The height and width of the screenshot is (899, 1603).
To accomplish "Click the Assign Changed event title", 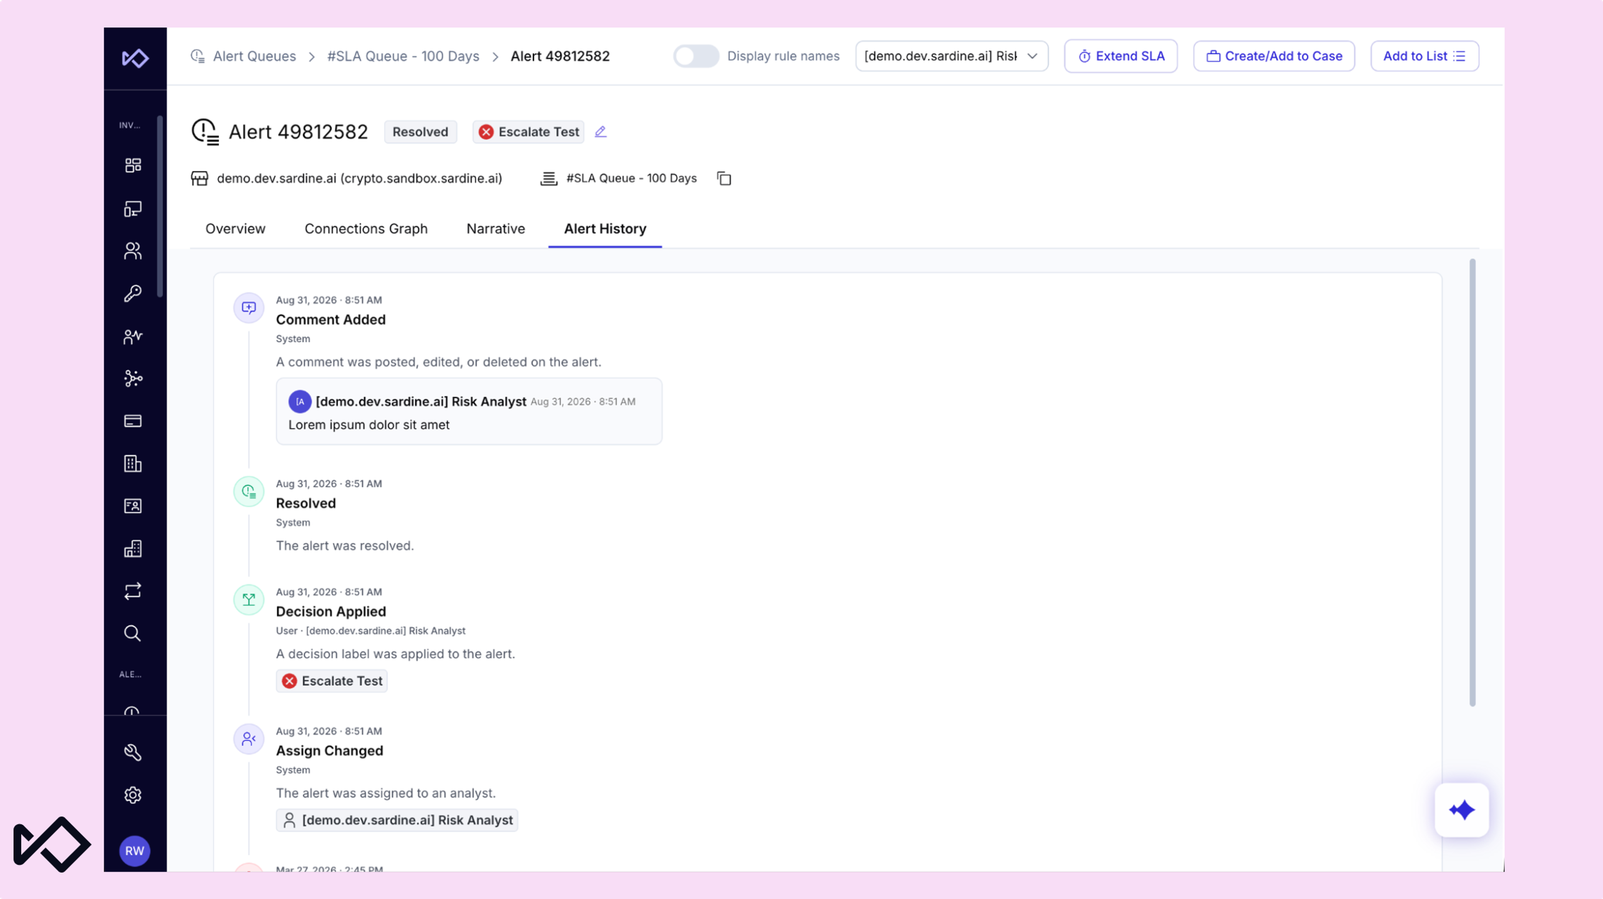I will (329, 751).
